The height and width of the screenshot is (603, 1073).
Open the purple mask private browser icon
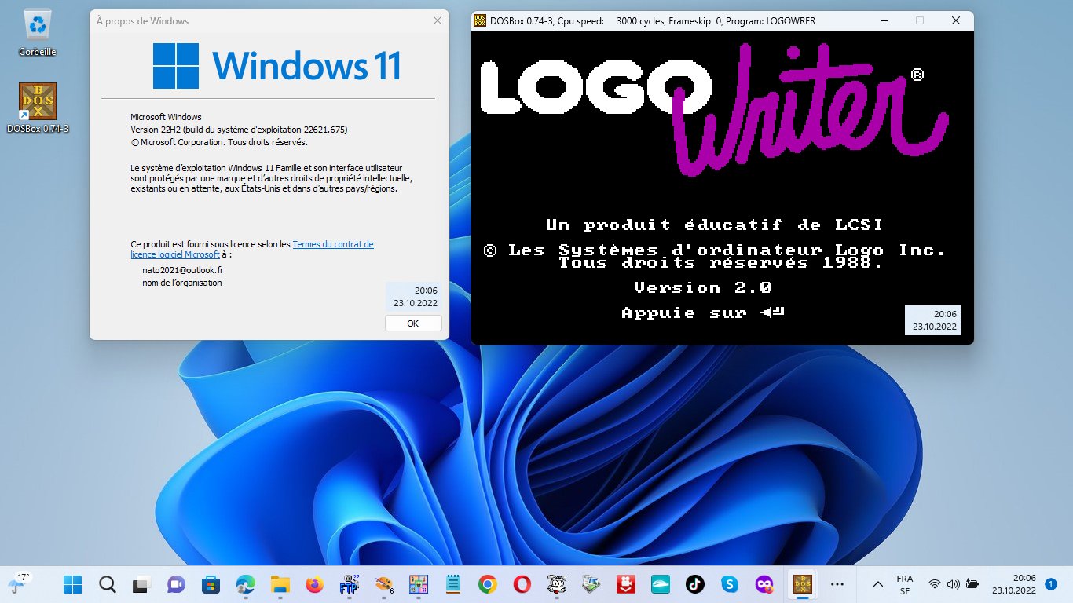coord(764,584)
